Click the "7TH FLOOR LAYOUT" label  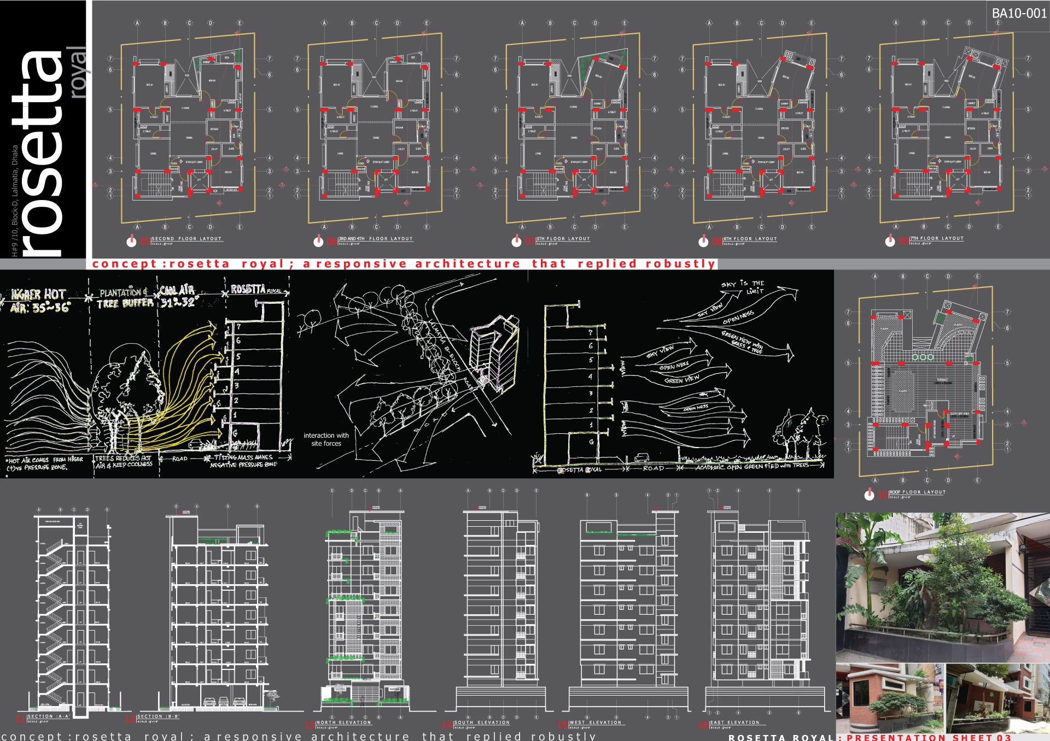[x=937, y=238]
